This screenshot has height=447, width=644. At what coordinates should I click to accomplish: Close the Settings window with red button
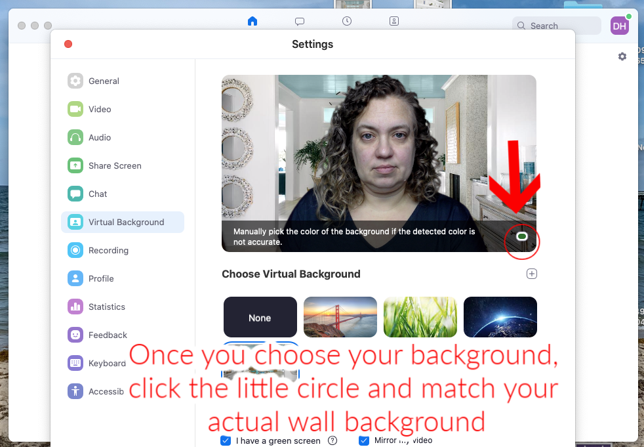point(68,44)
